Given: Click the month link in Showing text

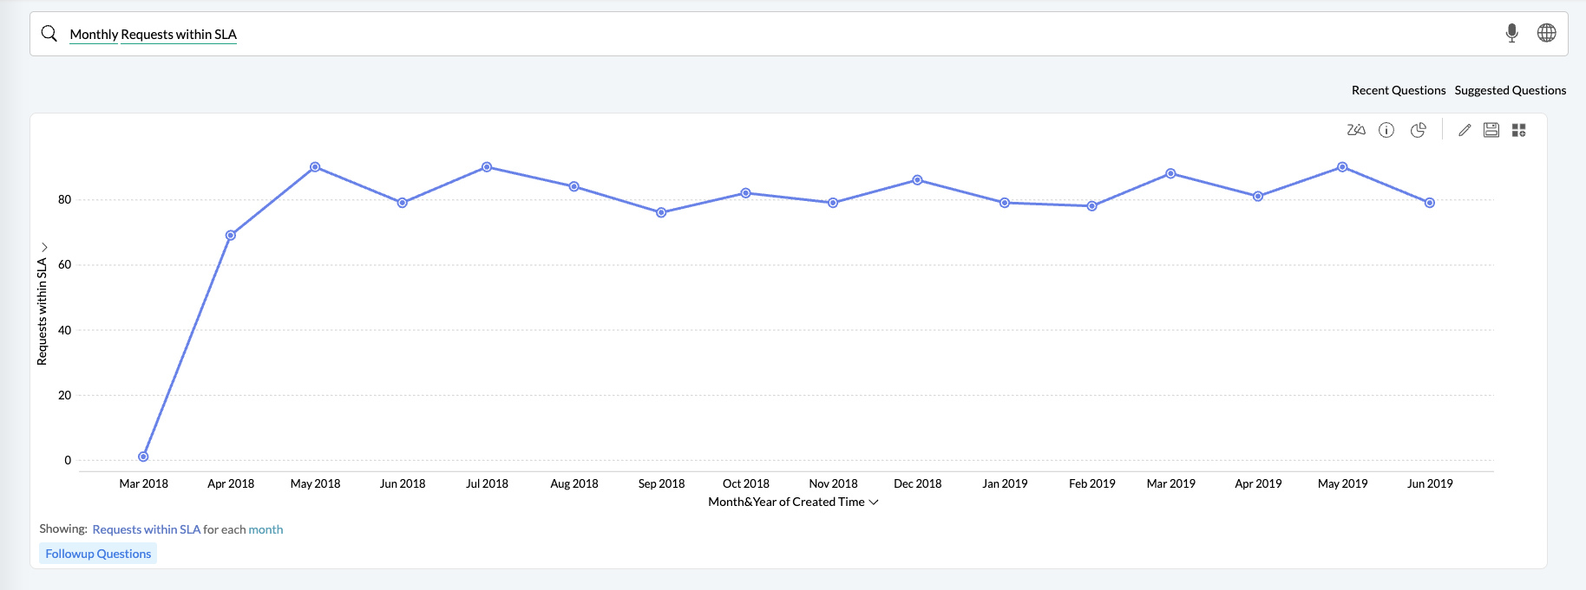Looking at the screenshot, I should click(x=265, y=529).
